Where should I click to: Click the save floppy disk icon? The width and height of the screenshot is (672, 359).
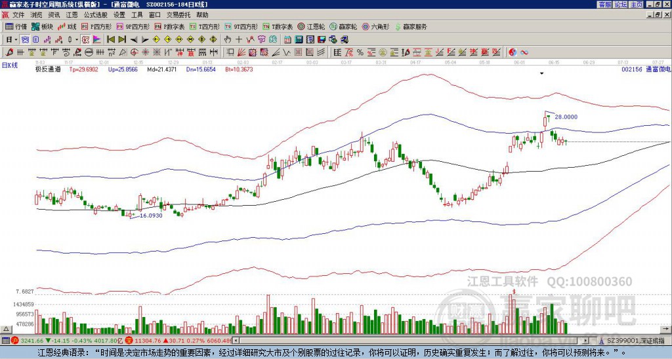tap(322, 40)
